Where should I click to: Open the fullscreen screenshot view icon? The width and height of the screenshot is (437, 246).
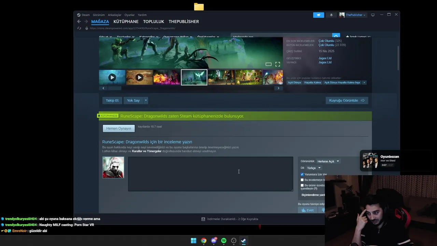[x=278, y=64]
